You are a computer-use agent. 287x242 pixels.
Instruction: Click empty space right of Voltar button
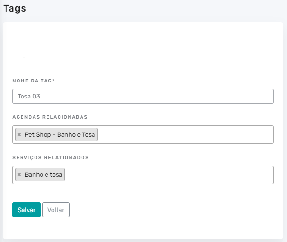click(165, 210)
